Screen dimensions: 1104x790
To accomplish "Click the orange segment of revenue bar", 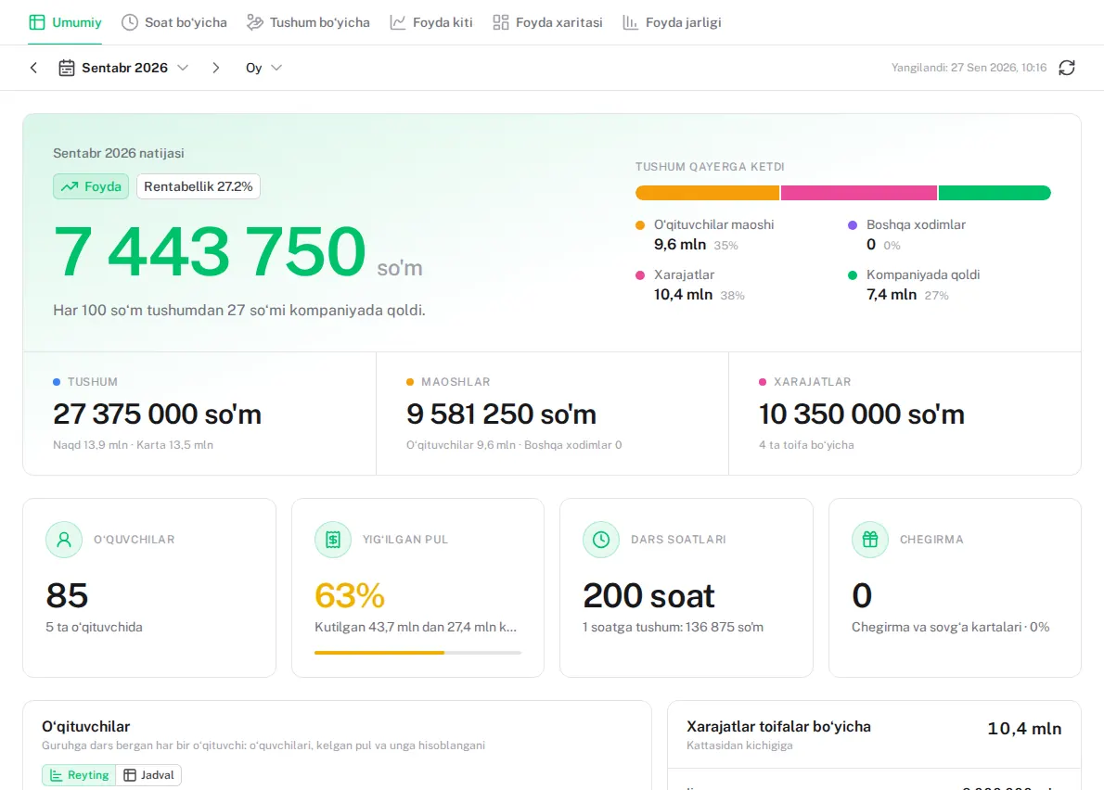I will [707, 193].
